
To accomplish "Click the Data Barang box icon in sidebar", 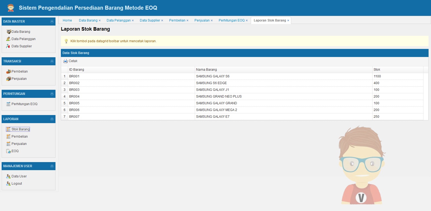I will coord(9,32).
